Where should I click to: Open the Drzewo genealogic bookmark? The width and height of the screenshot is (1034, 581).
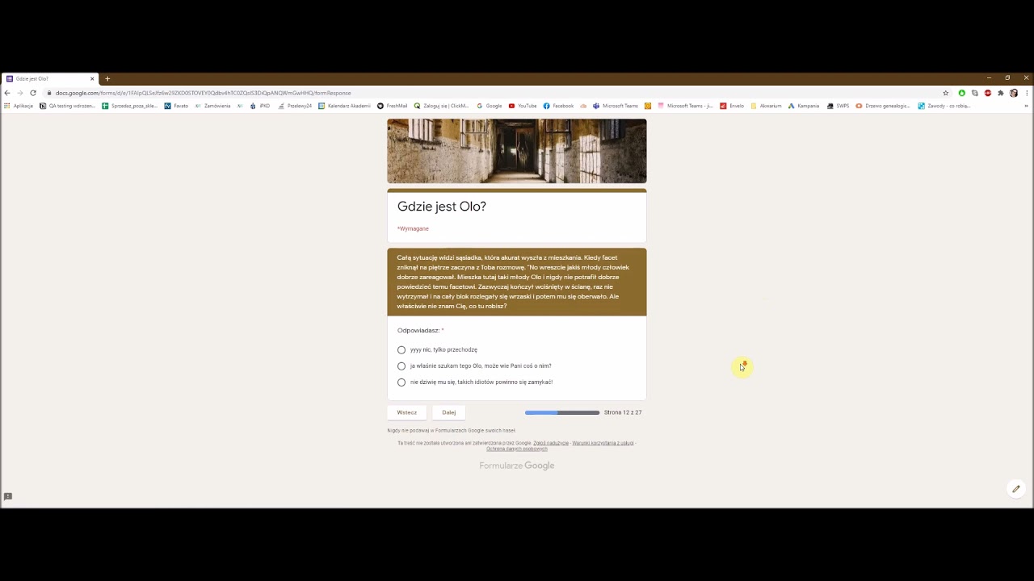coord(883,106)
